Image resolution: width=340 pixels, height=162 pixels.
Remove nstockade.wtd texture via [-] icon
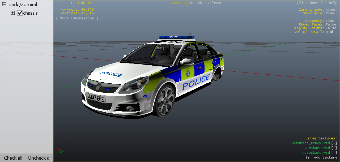334,153
